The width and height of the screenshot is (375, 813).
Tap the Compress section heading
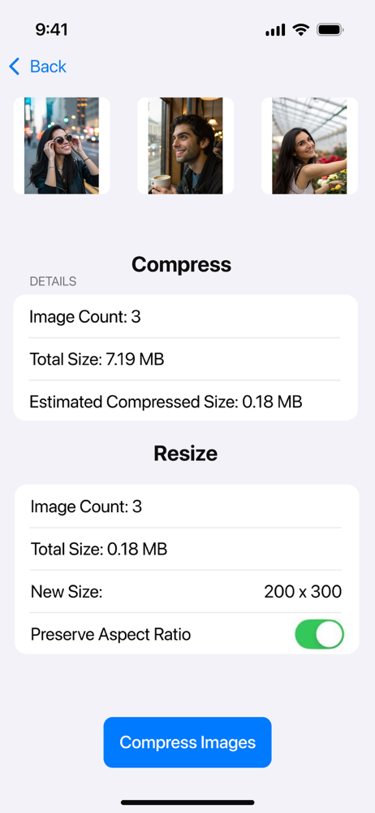point(181,264)
